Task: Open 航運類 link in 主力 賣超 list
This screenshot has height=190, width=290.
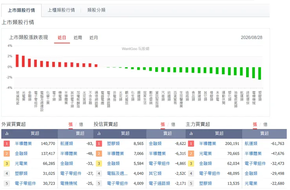Action: pyautogui.click(x=251, y=143)
